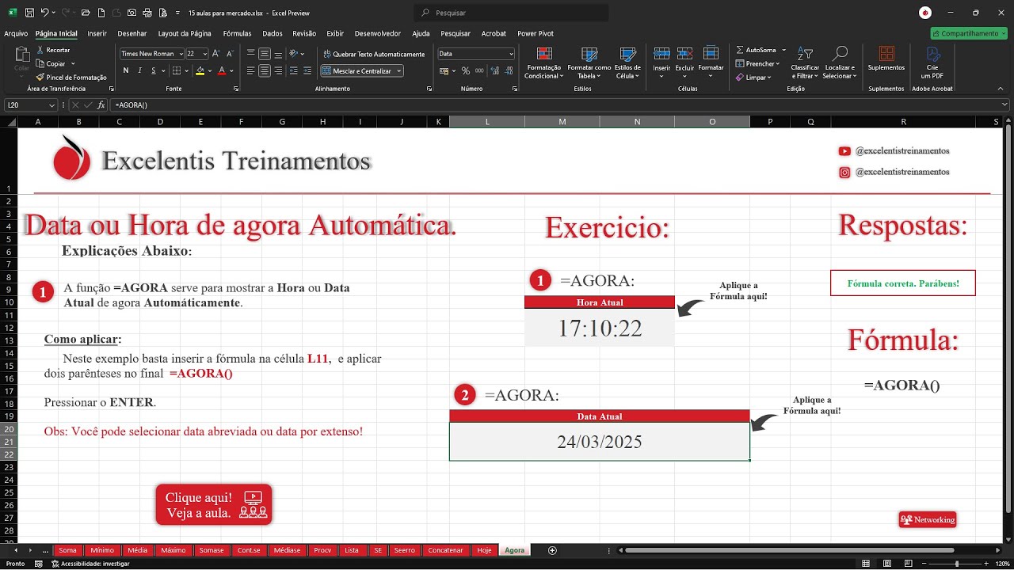Click the Suplementos add-ins icon
The width and height of the screenshot is (1014, 570).
click(886, 59)
